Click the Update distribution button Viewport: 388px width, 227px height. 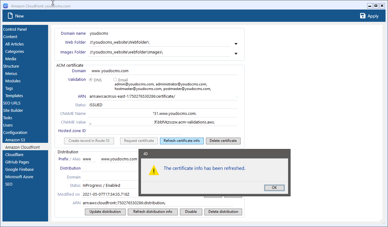[105, 212]
